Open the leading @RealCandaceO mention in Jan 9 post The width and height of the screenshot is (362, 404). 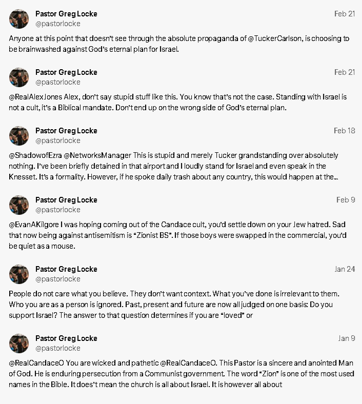[x=36, y=363]
